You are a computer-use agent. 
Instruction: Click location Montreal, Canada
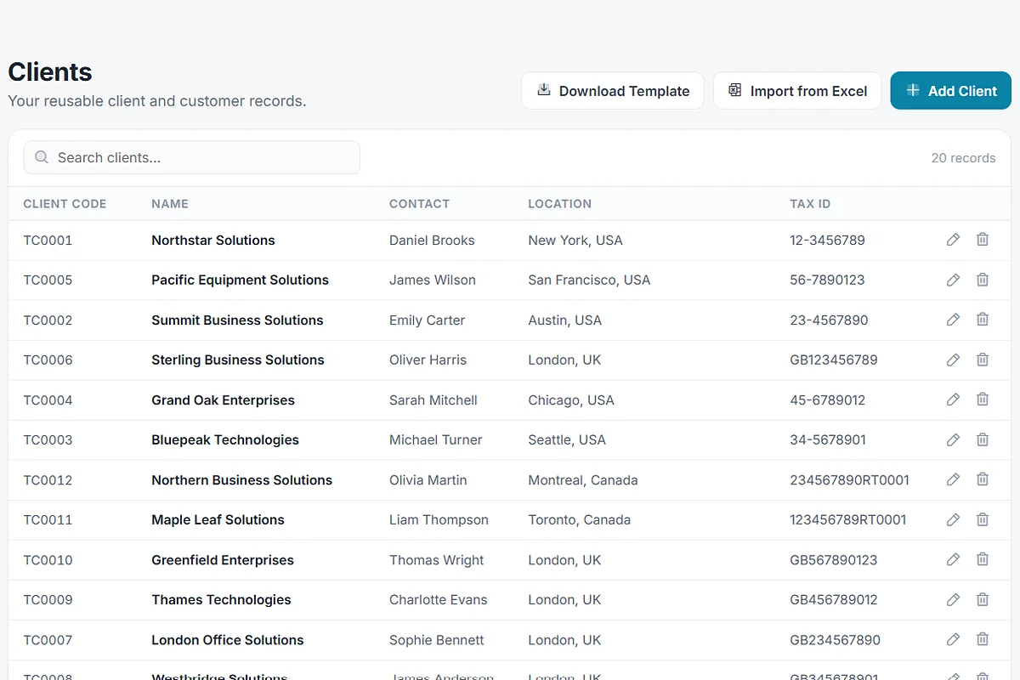(583, 479)
